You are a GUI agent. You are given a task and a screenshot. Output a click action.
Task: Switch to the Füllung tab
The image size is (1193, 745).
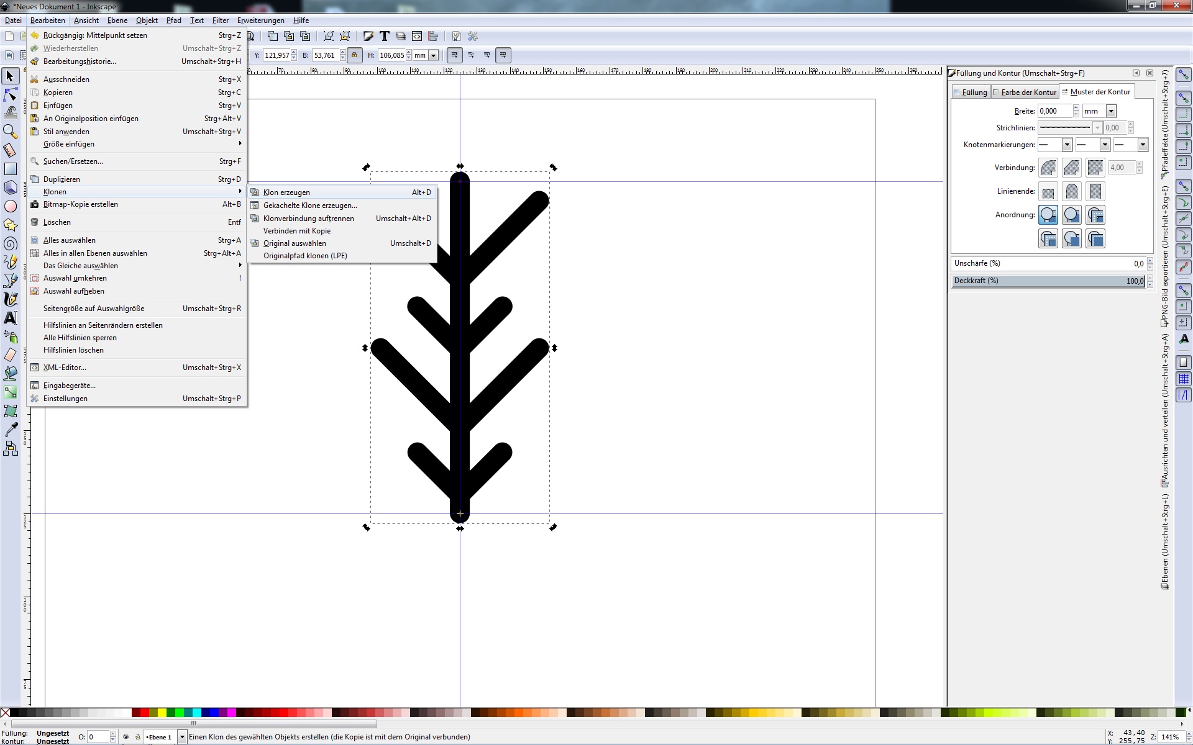[x=974, y=93]
